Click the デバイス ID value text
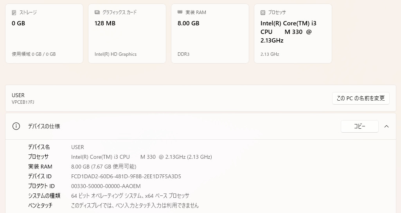The height and width of the screenshot is (213, 401). tap(126, 176)
